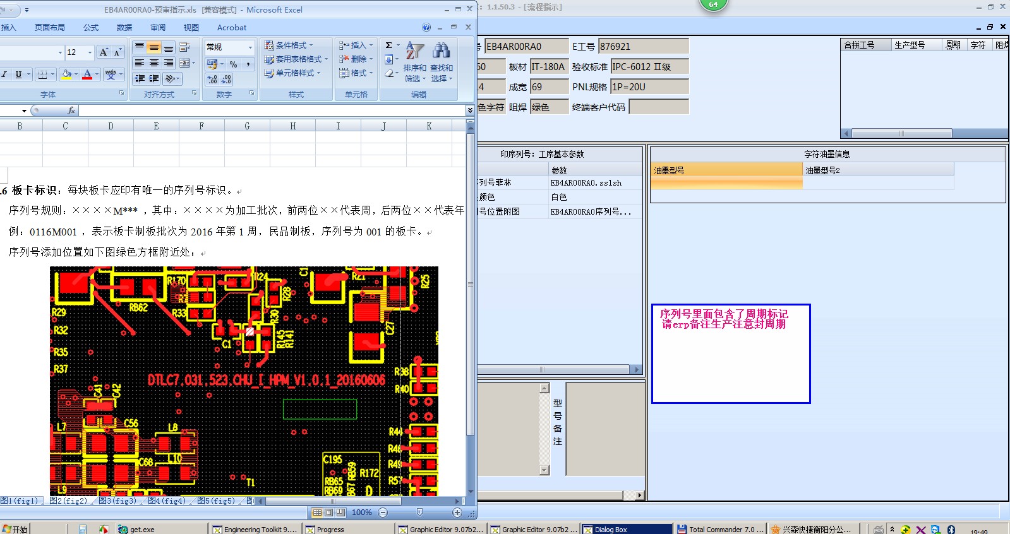Image resolution: width=1010 pixels, height=534 pixels.
Task: Select column header G in Excel
Action: (247, 126)
